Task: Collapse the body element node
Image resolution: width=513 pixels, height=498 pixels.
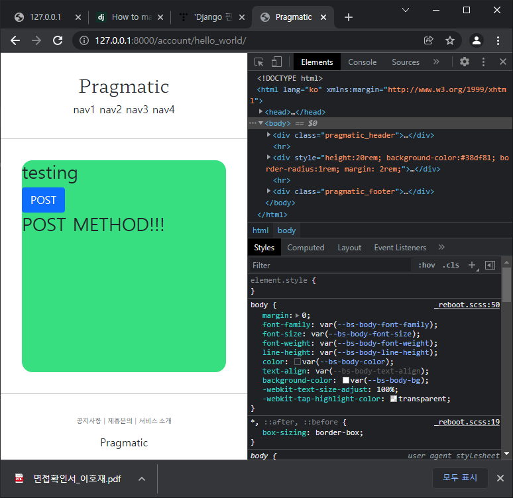Action: coord(260,123)
